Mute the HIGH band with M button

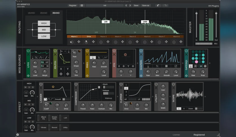(x=25, y=87)
